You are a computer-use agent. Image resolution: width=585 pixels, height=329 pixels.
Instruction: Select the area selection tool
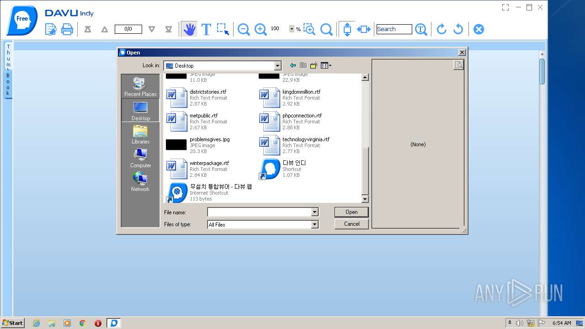223,29
